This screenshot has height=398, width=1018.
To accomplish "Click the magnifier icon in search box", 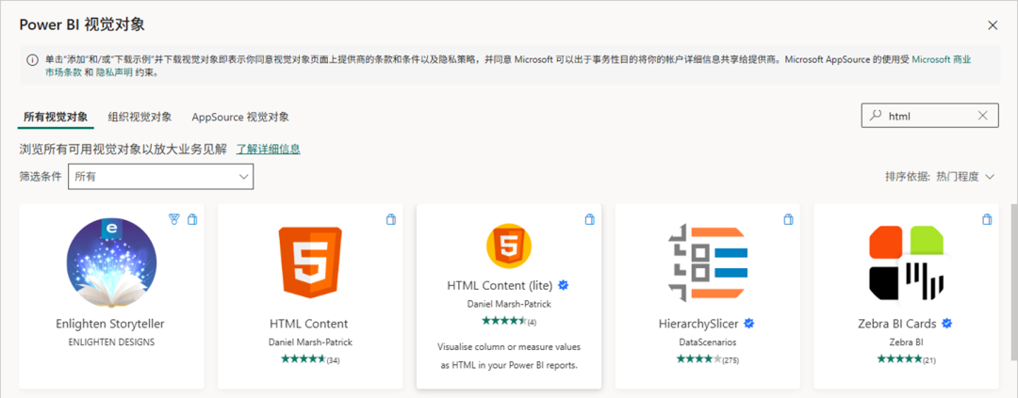I will coord(876,116).
